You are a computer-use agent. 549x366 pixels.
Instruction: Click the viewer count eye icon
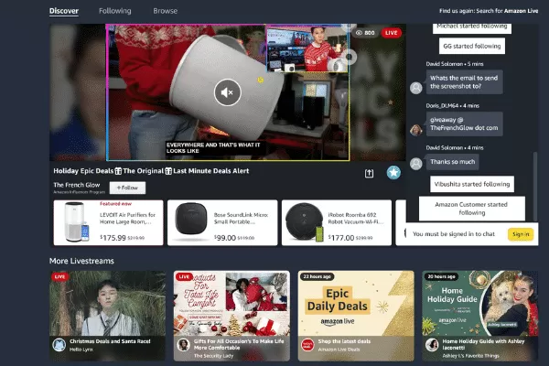[x=359, y=33]
